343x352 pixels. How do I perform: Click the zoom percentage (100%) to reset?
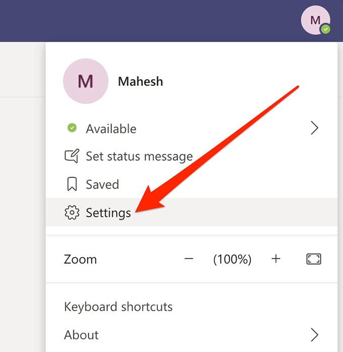[x=232, y=259]
